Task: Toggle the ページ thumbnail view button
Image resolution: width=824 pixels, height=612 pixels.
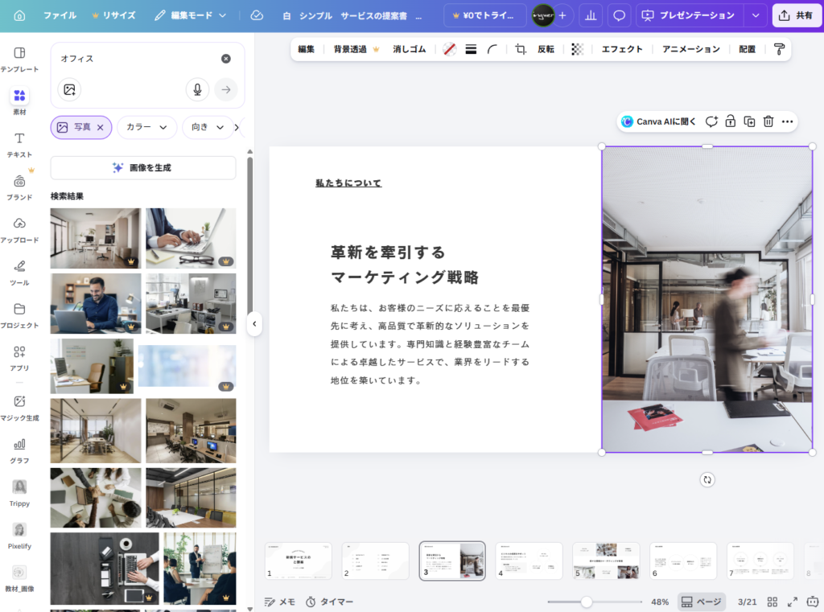Action: [x=701, y=602]
